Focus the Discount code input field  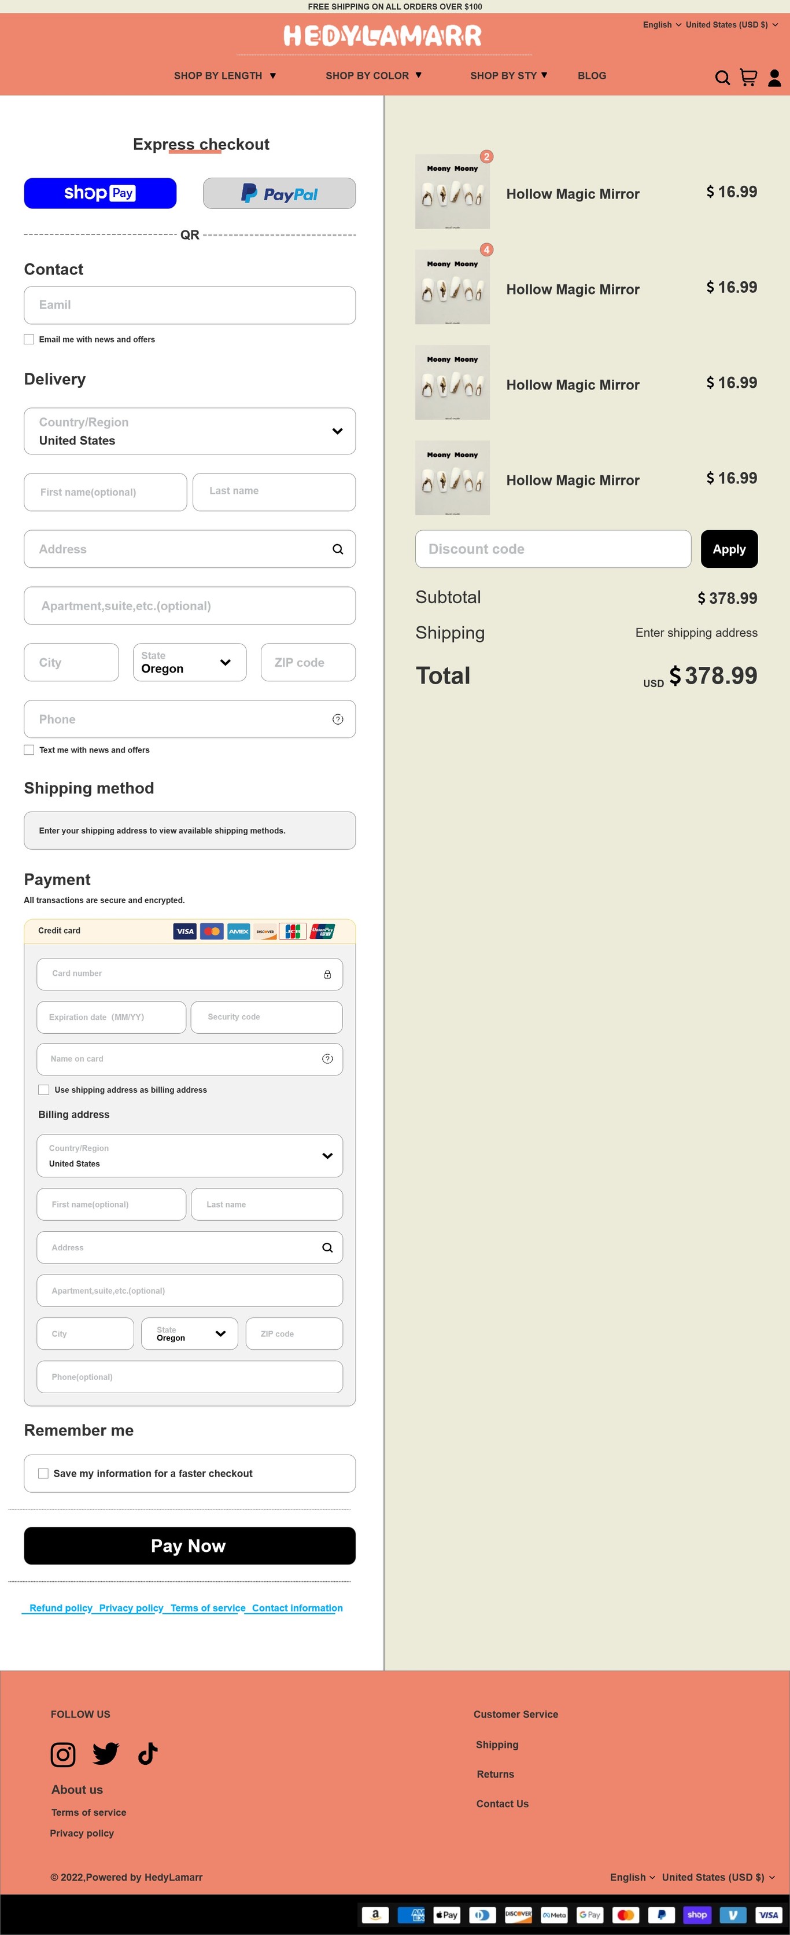click(x=553, y=549)
